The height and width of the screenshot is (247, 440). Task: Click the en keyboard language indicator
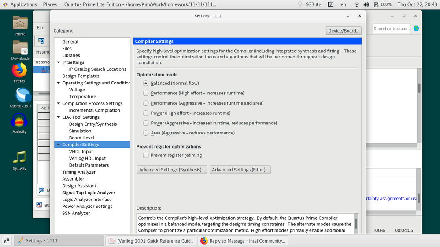[343, 4]
